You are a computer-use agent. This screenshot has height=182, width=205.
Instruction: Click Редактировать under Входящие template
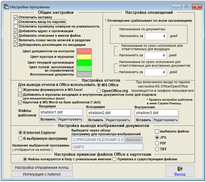tap(70, 119)
